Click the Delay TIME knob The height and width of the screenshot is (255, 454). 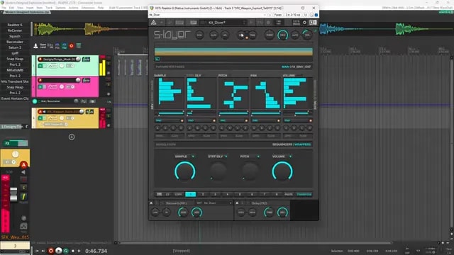tap(269, 212)
